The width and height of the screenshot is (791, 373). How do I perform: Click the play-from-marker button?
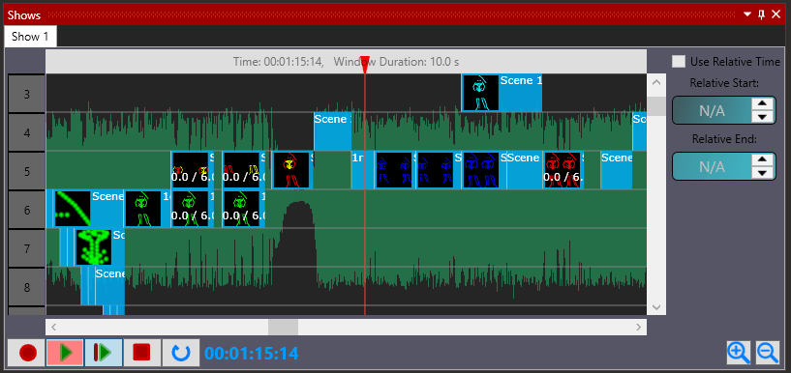[x=104, y=353]
